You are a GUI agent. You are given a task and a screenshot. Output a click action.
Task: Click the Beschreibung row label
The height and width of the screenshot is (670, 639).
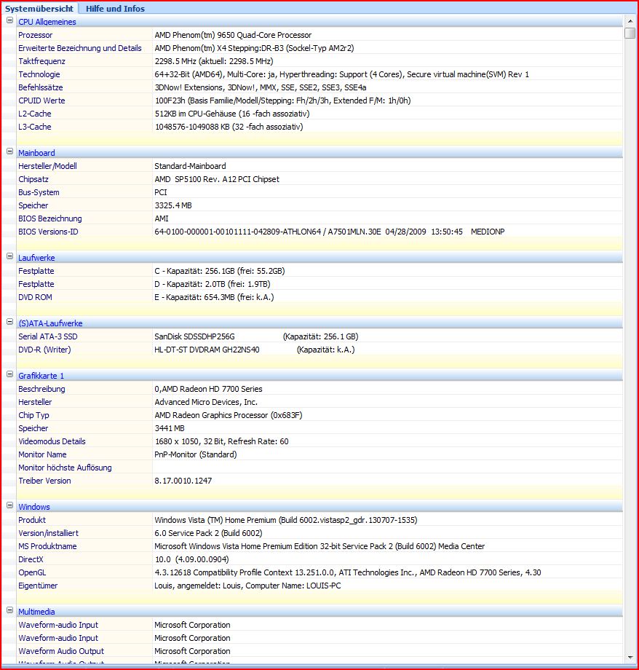(41, 389)
